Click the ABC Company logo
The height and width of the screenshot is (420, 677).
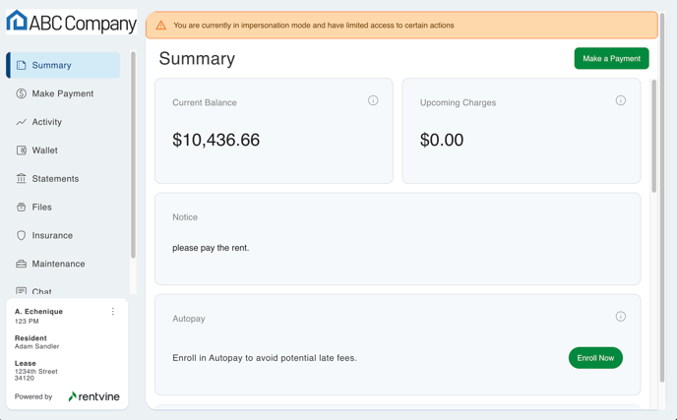[x=71, y=23]
